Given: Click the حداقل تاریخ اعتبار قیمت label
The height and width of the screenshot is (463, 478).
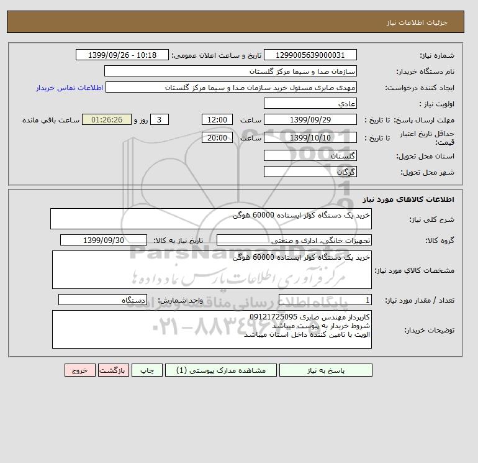Looking at the screenshot, I should [427, 138].
